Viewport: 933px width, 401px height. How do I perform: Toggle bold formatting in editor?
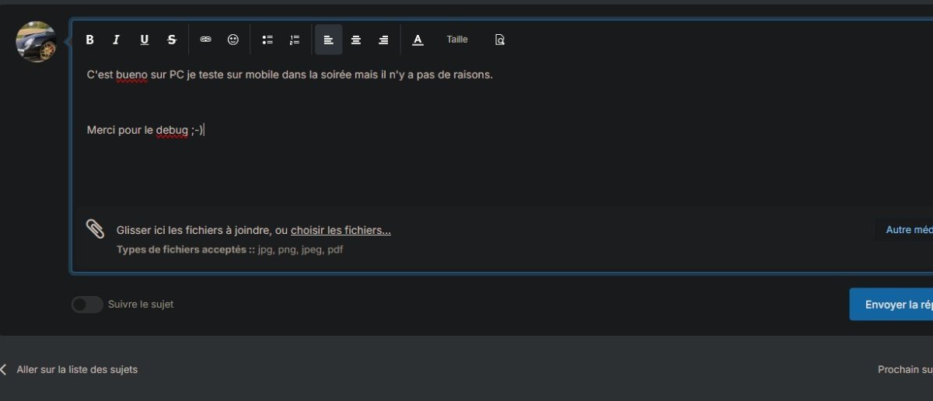(x=89, y=40)
